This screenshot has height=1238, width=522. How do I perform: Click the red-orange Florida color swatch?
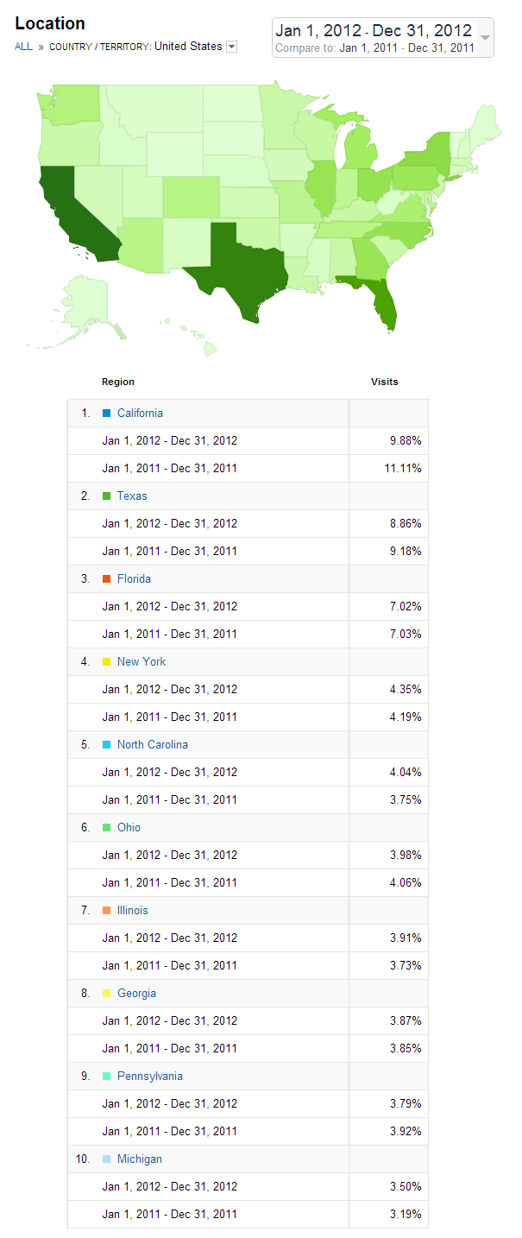pos(106,579)
